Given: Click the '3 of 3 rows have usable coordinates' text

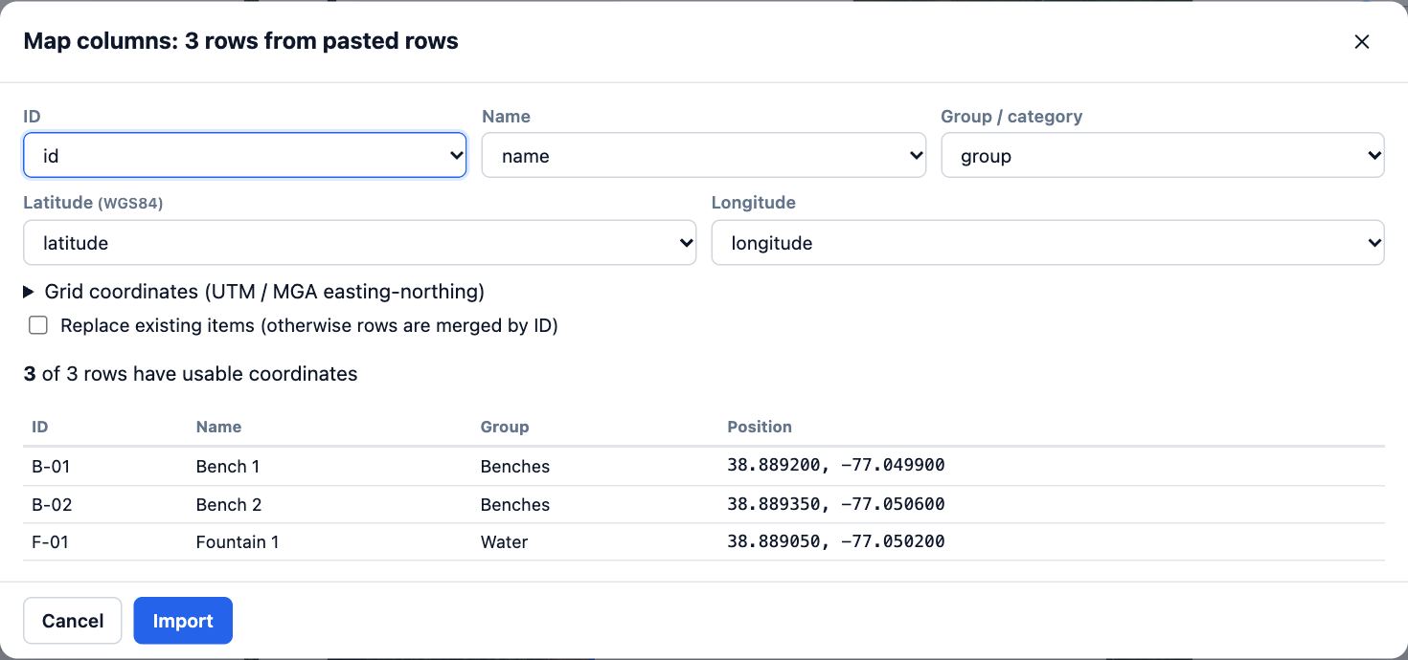Looking at the screenshot, I should coord(191,374).
